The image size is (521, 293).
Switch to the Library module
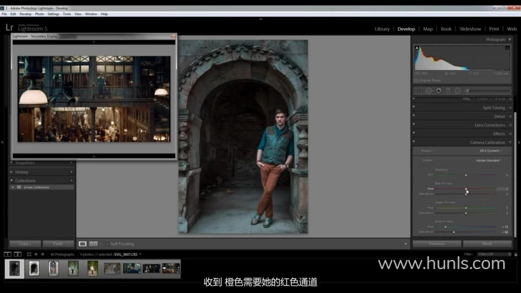pos(382,29)
